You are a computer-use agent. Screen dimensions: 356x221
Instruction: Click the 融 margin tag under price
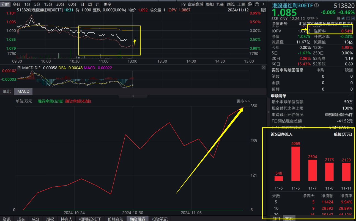click(338, 19)
